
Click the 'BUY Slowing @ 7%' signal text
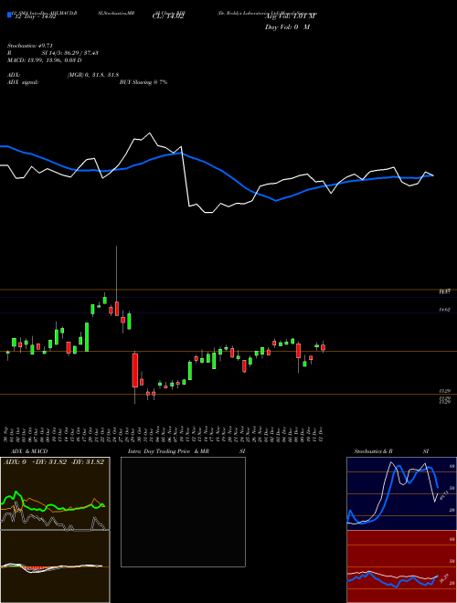[143, 82]
